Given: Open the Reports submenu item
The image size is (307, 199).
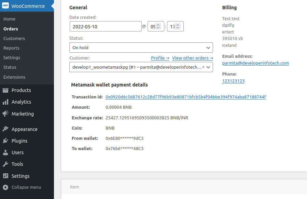Looking at the screenshot, I should [x=11, y=48].
